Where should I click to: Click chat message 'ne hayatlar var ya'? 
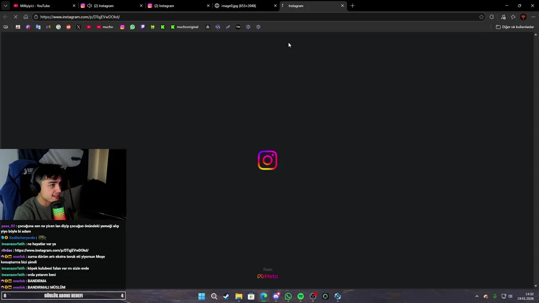click(42, 244)
